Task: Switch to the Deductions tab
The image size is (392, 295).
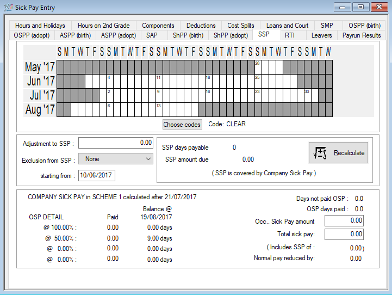Action: point(201,26)
